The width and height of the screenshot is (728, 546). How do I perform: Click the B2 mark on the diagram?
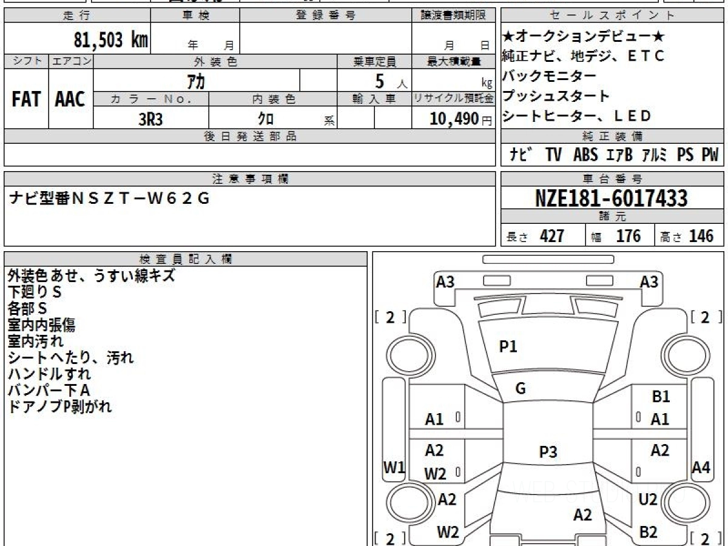[x=649, y=532]
